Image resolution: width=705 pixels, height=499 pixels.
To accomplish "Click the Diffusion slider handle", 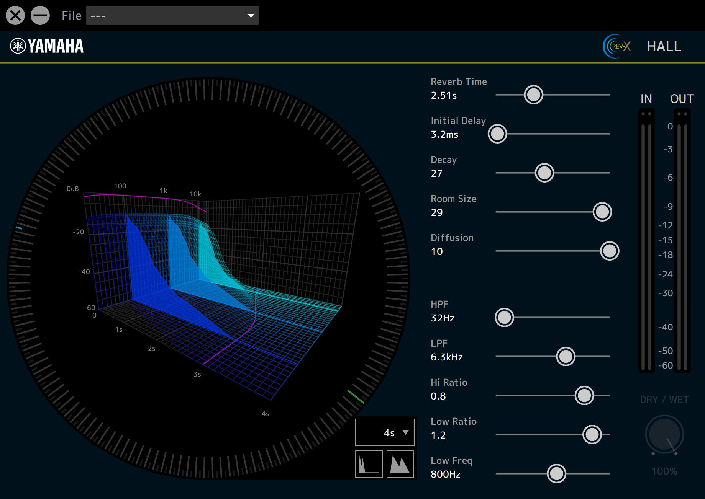I will 609,251.
